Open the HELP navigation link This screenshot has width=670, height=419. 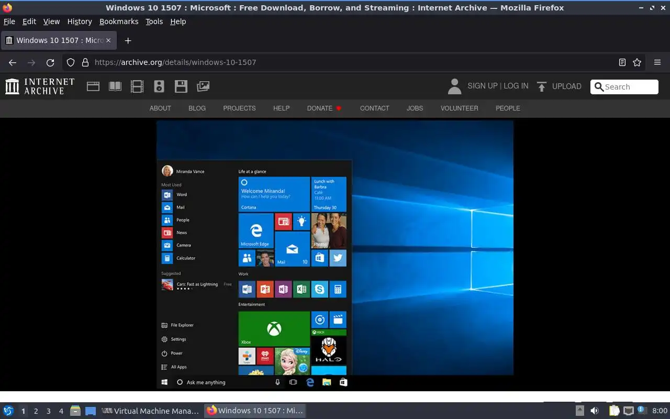click(x=281, y=108)
